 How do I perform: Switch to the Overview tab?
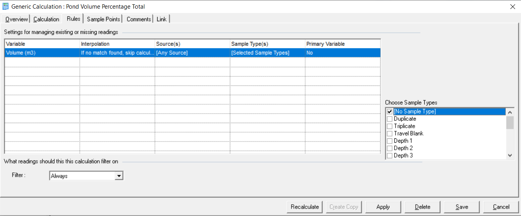coord(17,19)
